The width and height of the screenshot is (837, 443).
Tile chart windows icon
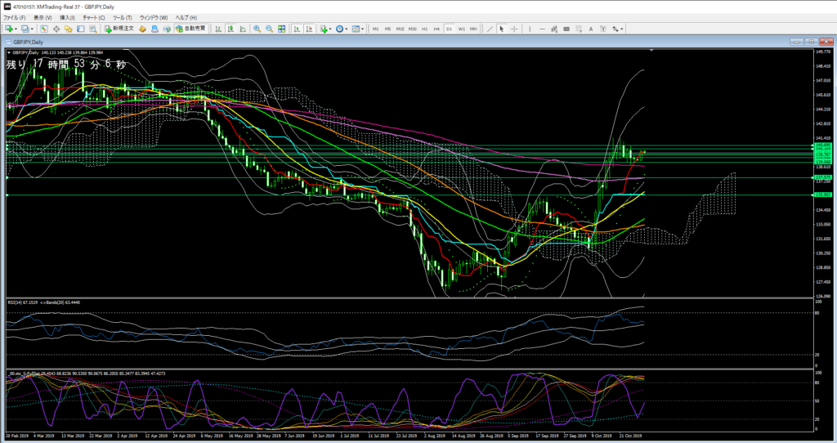(x=282, y=29)
